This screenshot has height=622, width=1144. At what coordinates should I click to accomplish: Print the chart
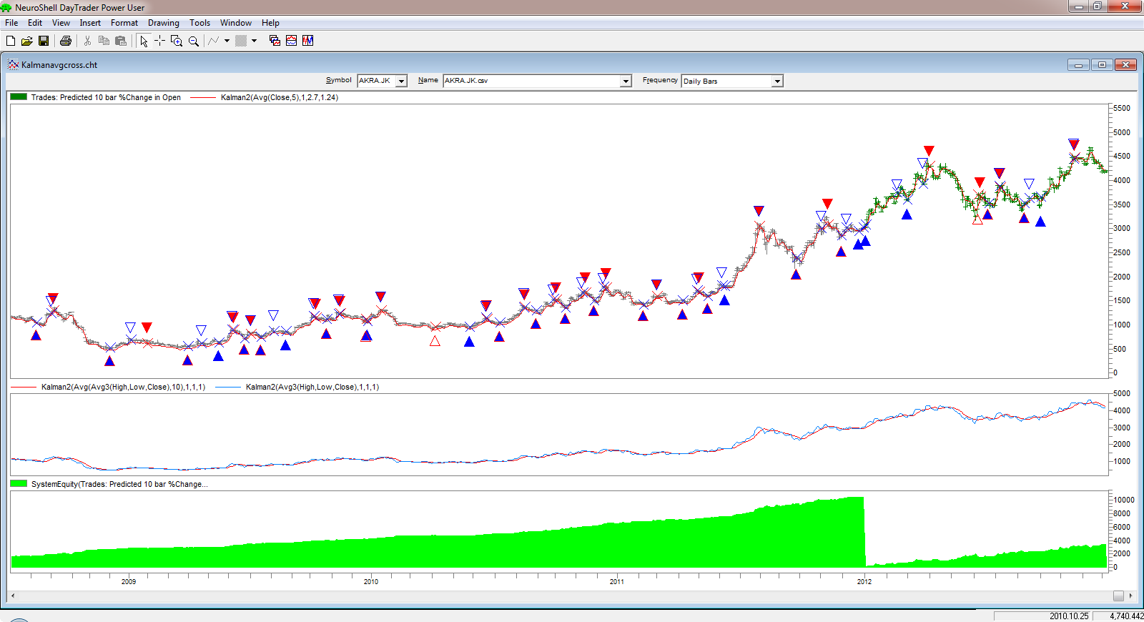click(66, 41)
